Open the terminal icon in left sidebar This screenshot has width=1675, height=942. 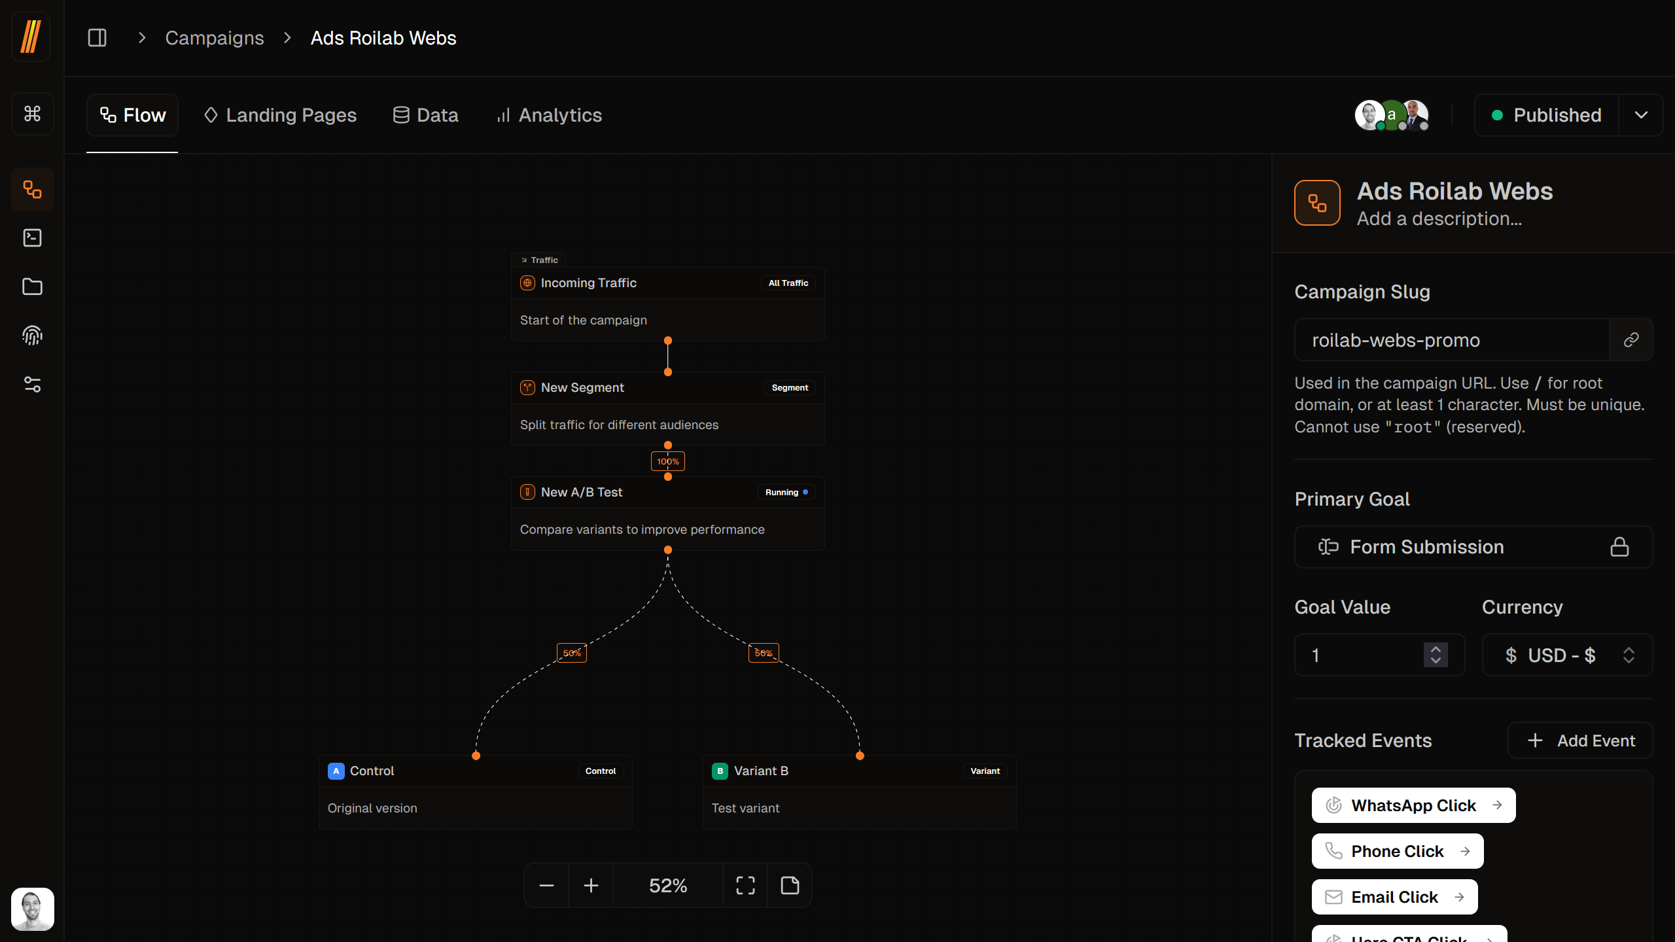pos(32,237)
